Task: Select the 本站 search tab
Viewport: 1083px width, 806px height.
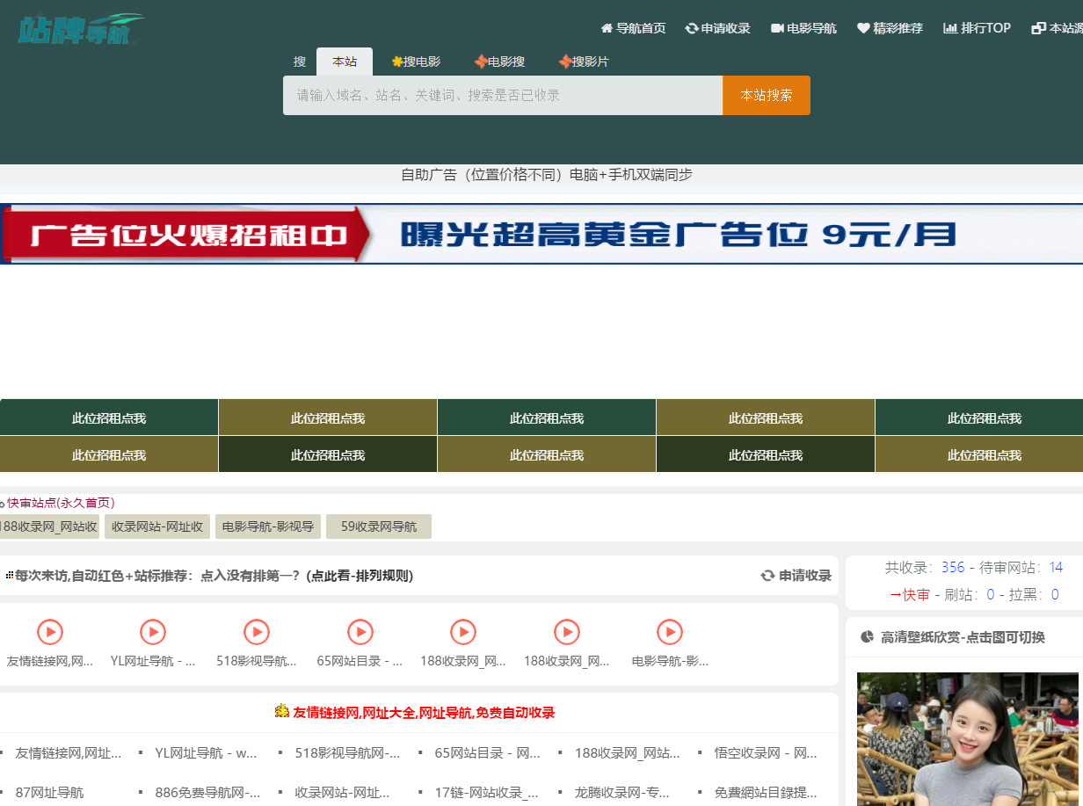Action: click(x=345, y=62)
